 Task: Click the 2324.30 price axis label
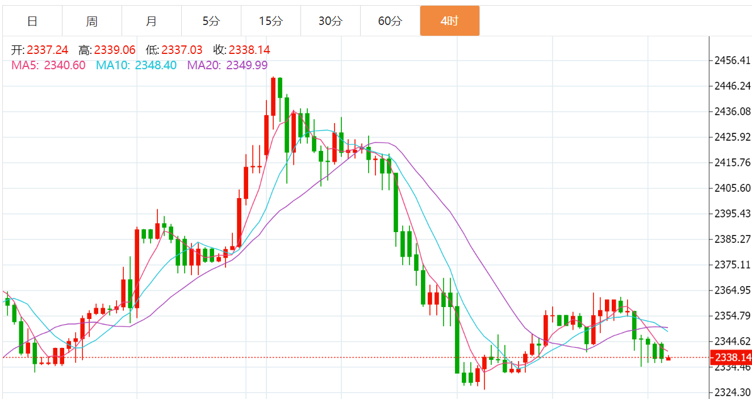pyautogui.click(x=733, y=392)
